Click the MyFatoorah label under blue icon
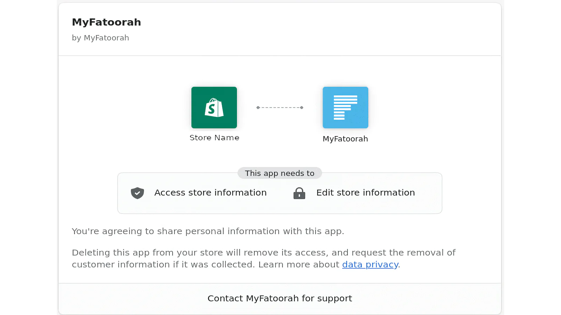The image size is (561, 315). click(x=345, y=139)
